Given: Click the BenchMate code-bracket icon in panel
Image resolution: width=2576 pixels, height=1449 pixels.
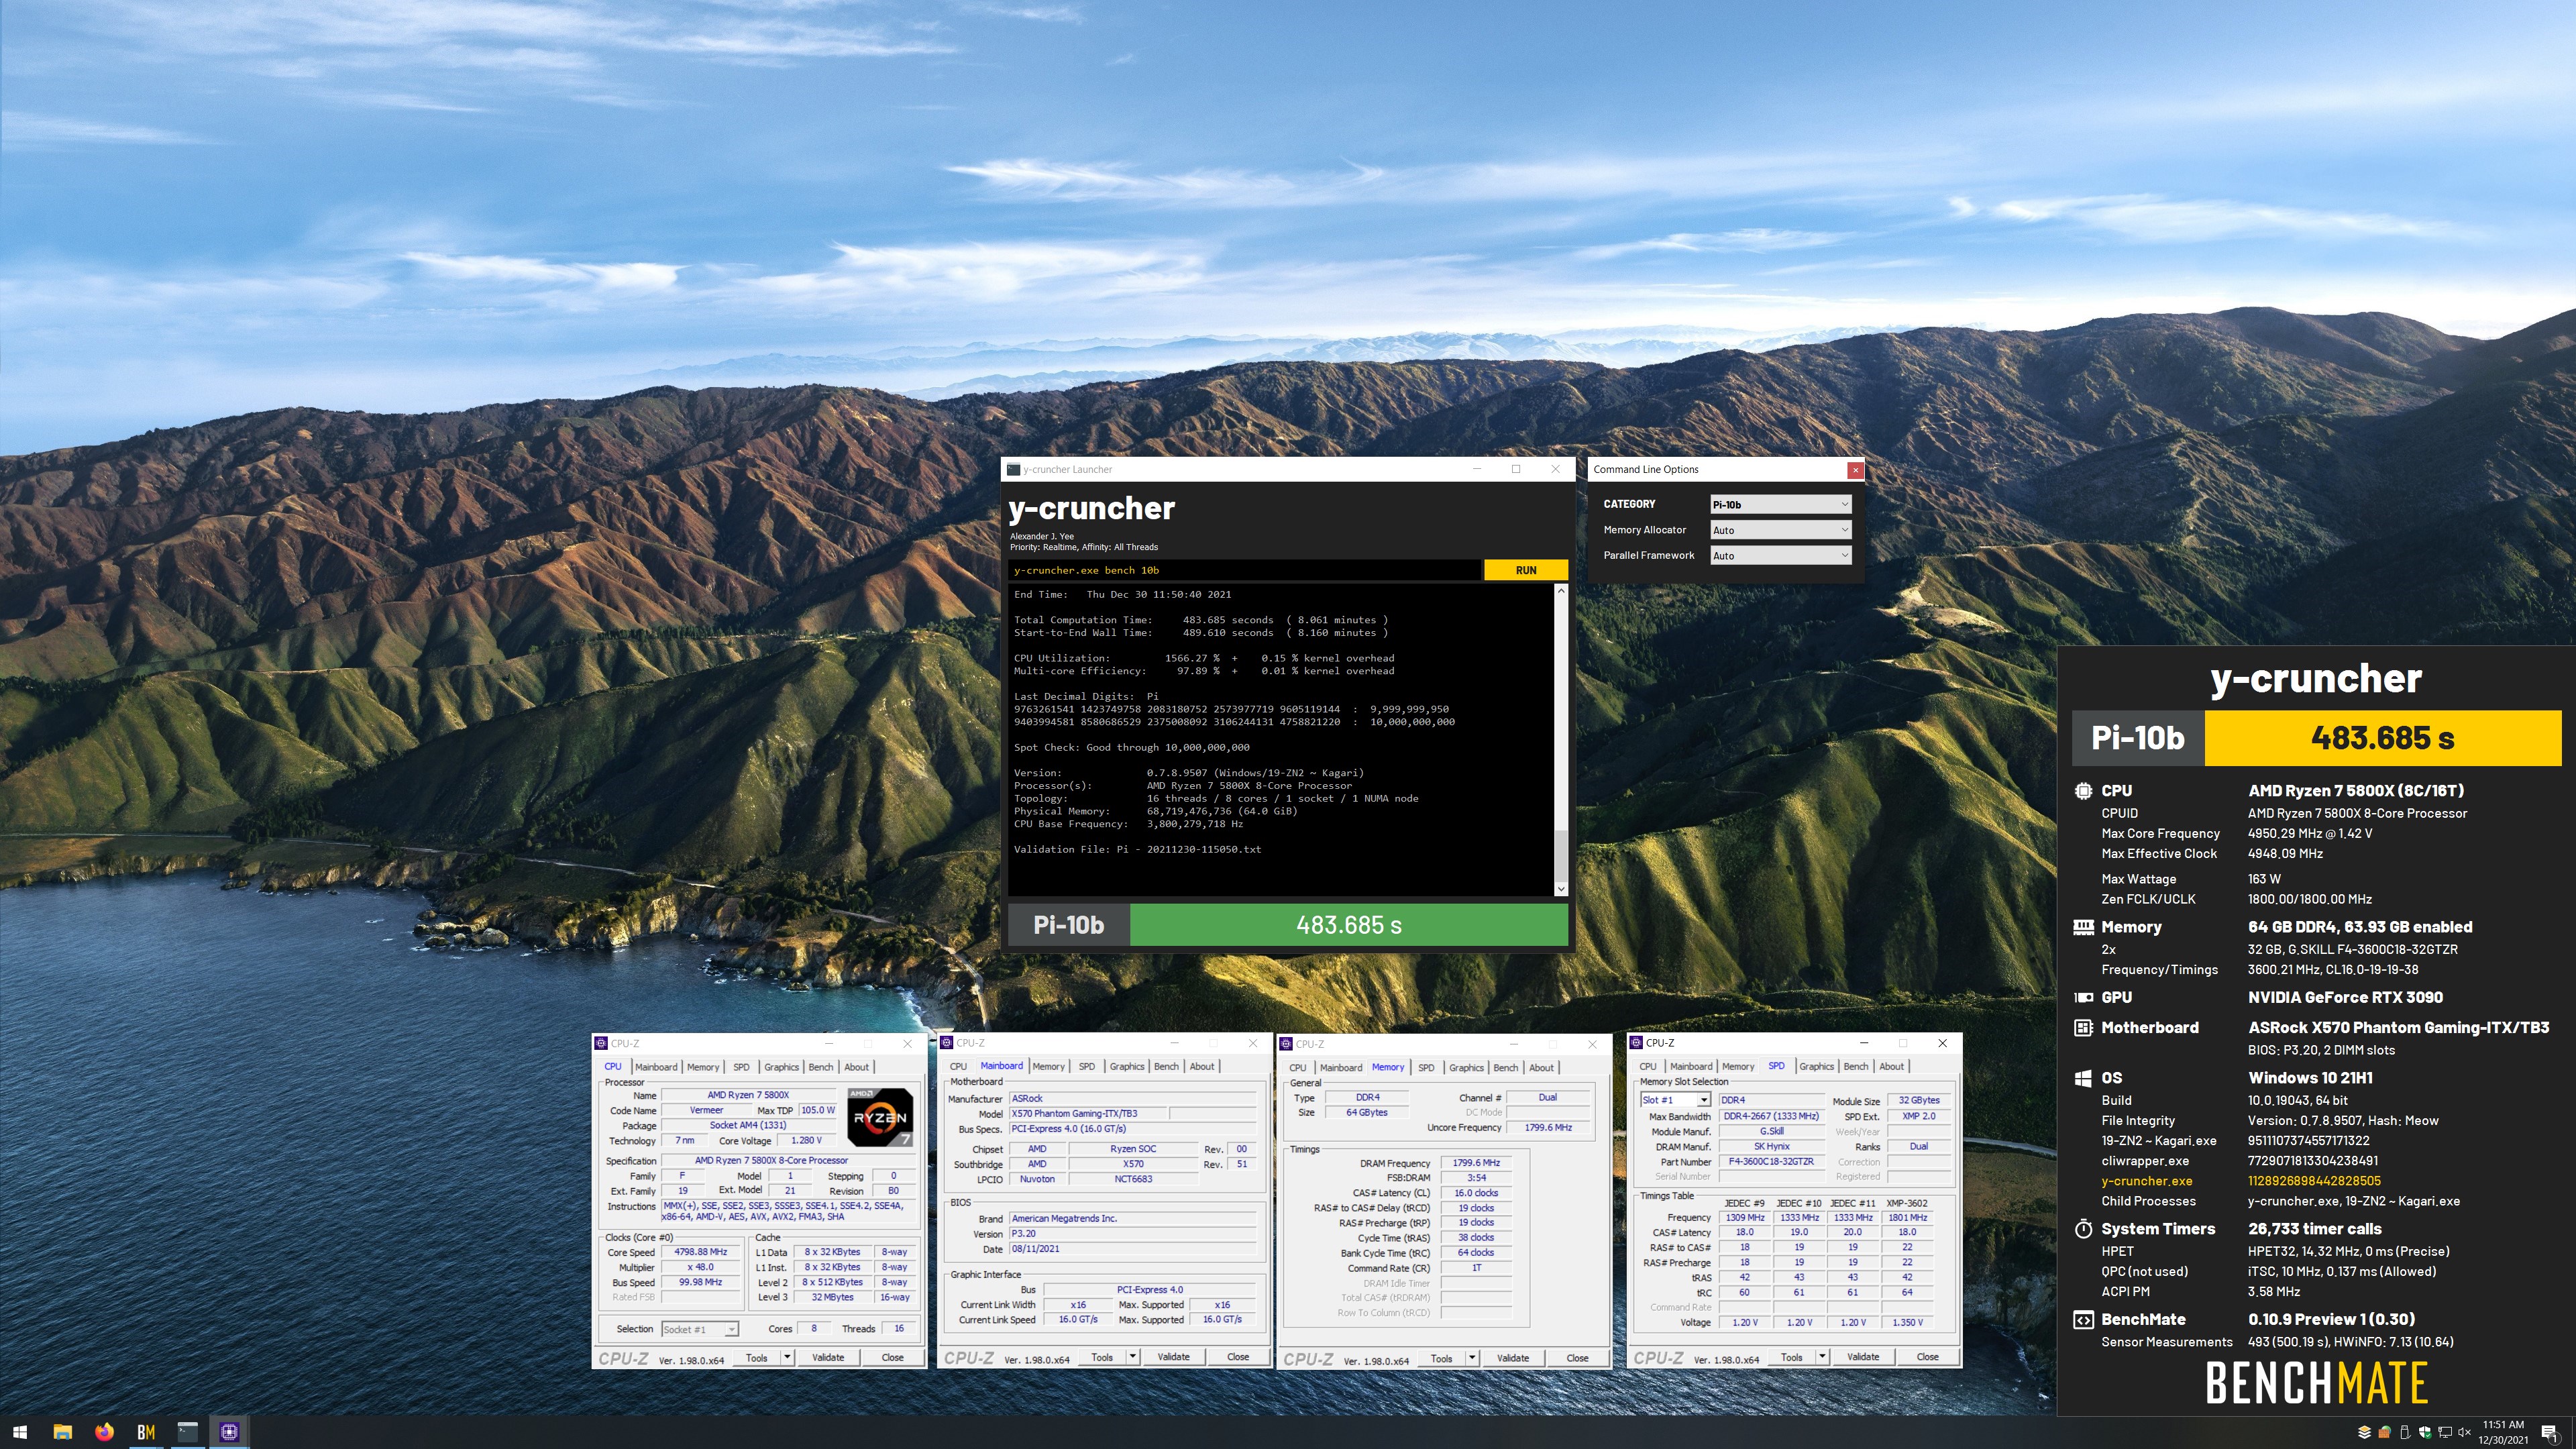Looking at the screenshot, I should point(2083,1319).
